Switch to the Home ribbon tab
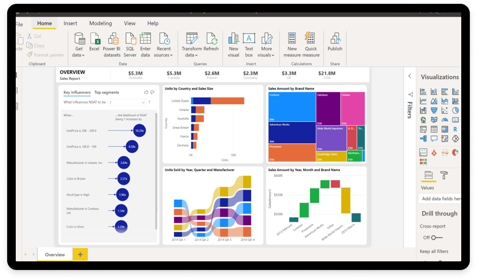The image size is (477, 280). (44, 23)
